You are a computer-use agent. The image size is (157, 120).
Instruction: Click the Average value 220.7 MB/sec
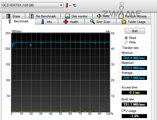pyautogui.click(x=134, y=78)
